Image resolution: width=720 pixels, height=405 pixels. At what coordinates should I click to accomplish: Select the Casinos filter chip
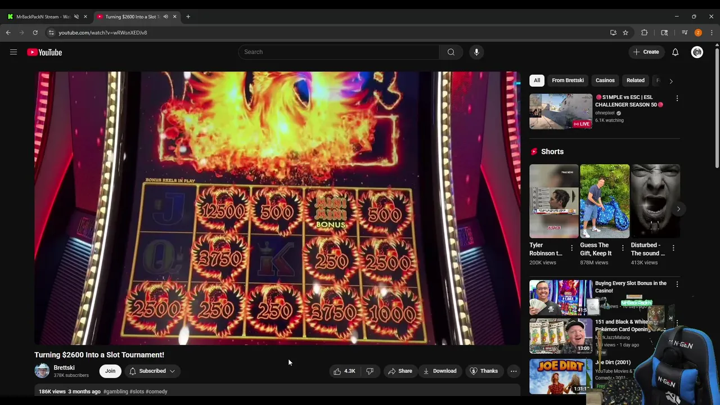point(605,80)
